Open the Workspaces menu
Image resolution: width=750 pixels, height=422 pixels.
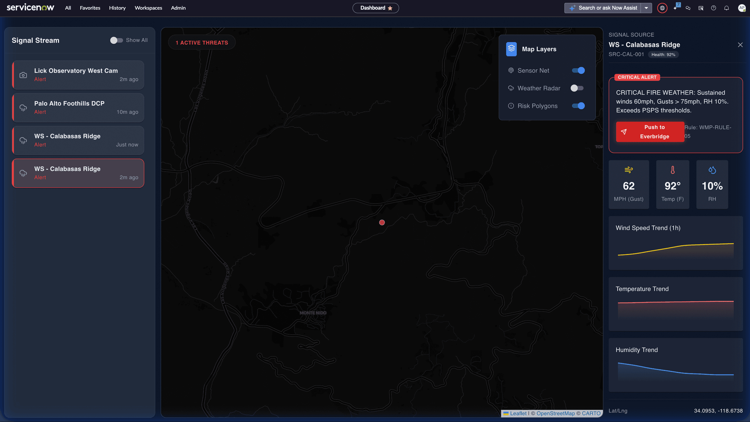pos(148,8)
